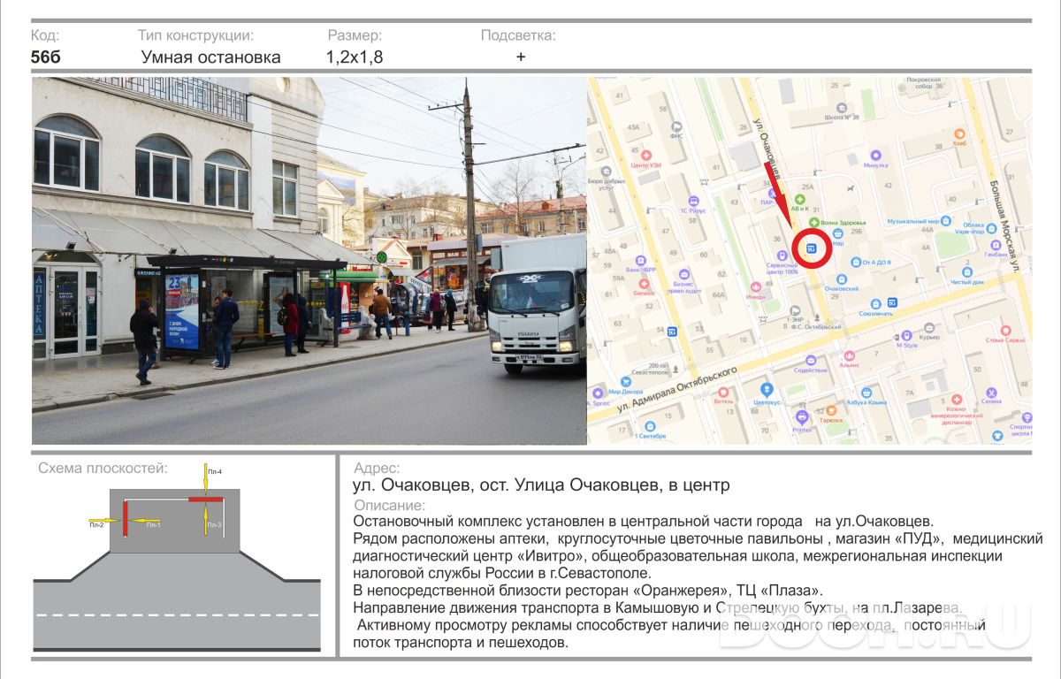Click the bus stop icon near building 54
This screenshot has height=679, width=1061.
pos(673,332)
